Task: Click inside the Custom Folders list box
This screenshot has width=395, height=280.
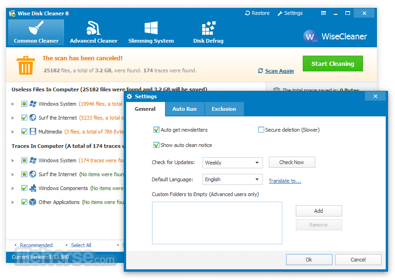Action: [x=217, y=223]
